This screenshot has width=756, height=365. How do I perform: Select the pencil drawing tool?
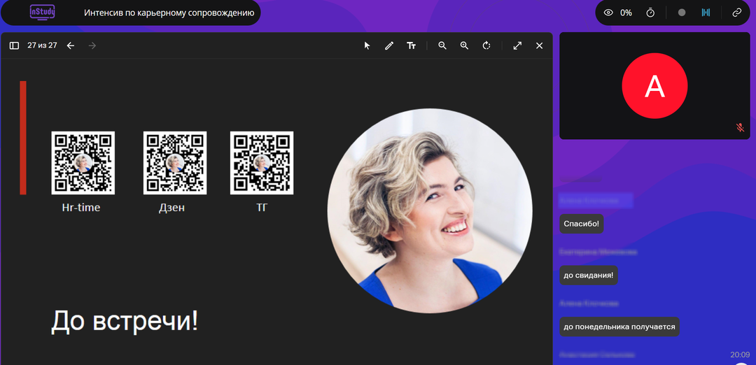(x=389, y=45)
